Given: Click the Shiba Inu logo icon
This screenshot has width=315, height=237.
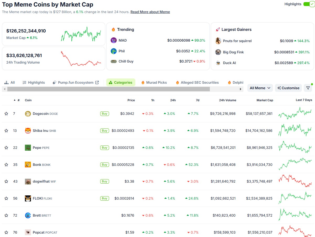Looking at the screenshot, I should point(28,131).
